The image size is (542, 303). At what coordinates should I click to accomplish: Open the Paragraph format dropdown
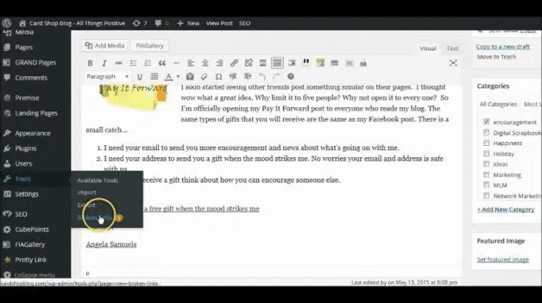point(107,77)
